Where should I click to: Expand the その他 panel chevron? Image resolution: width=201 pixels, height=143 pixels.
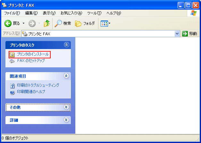(x=66, y=107)
